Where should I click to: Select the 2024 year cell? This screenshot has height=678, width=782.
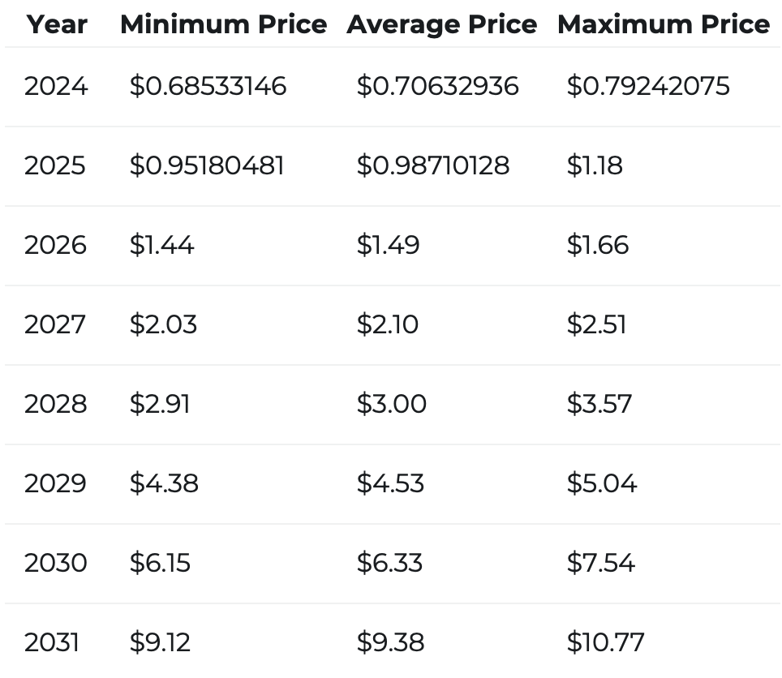[56, 86]
